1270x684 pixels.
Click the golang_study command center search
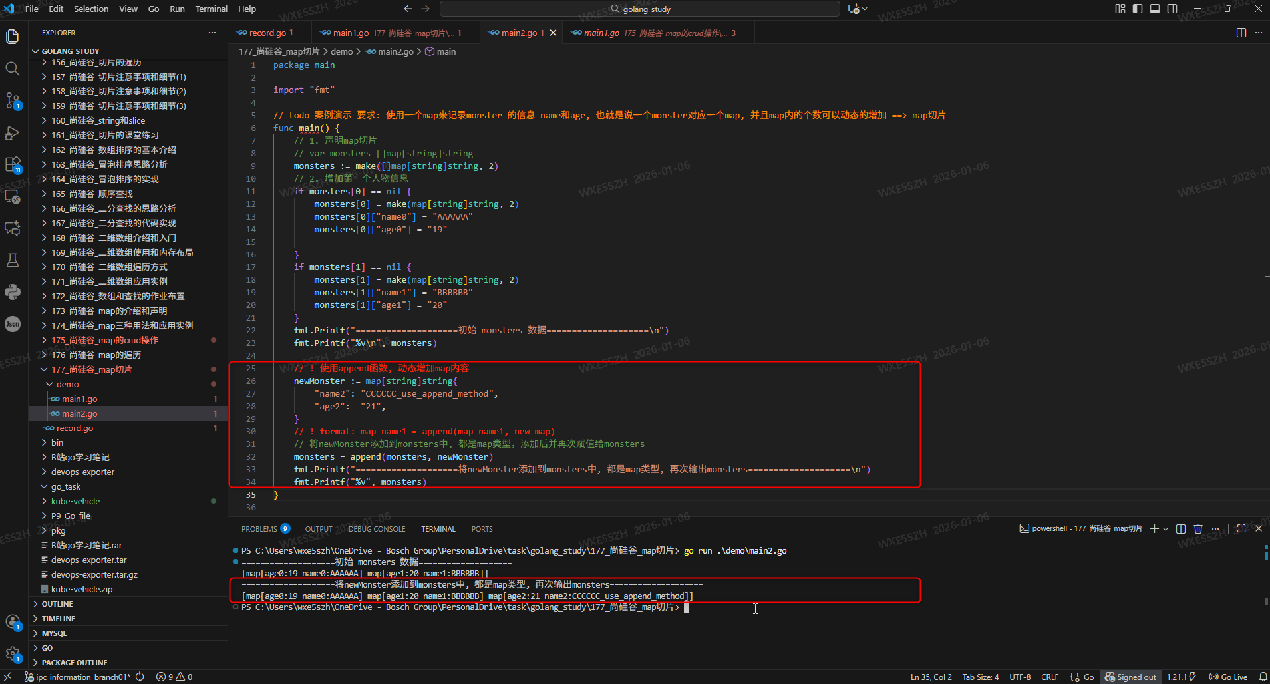click(x=639, y=9)
